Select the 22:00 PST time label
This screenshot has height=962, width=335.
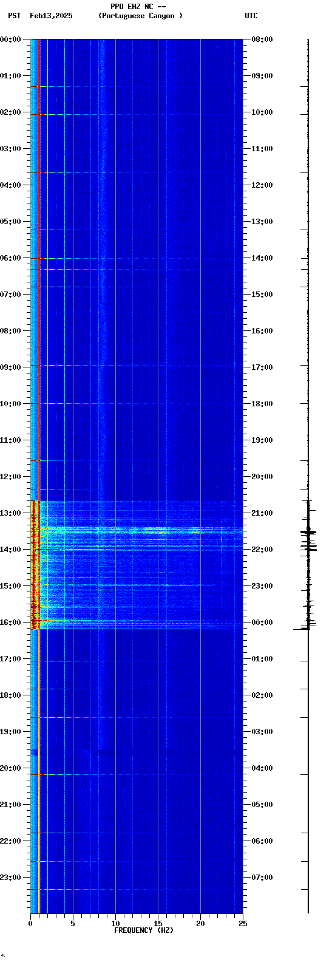pos(11,841)
